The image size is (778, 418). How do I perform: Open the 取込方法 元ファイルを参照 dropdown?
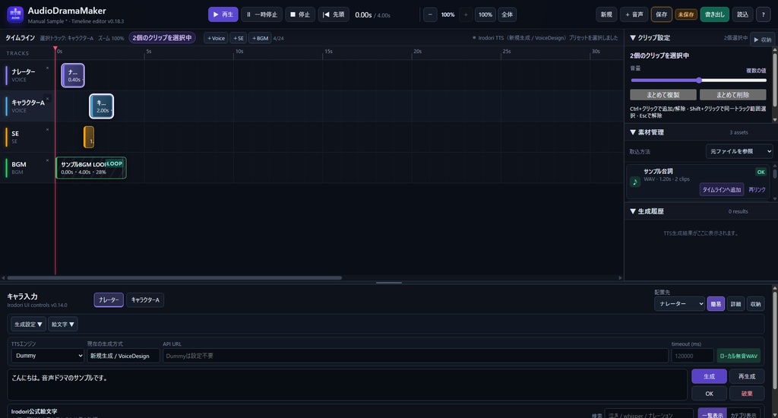[739, 151]
